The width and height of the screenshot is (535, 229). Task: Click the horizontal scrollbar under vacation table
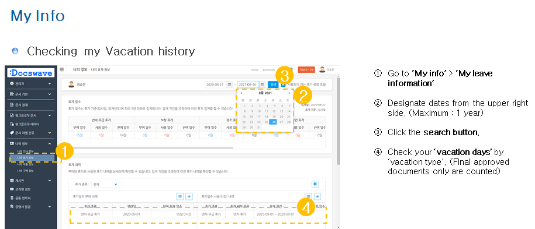(151, 147)
